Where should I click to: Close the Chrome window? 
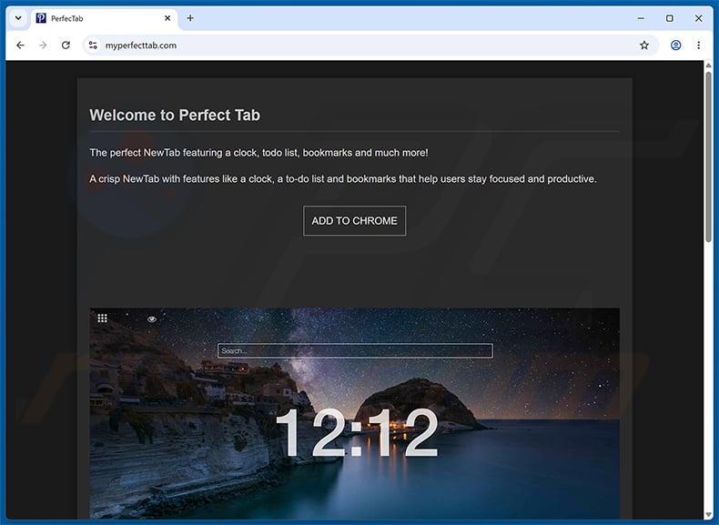(698, 18)
